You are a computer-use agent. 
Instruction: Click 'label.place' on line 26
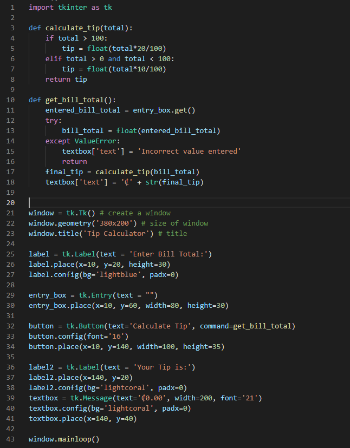coord(51,265)
